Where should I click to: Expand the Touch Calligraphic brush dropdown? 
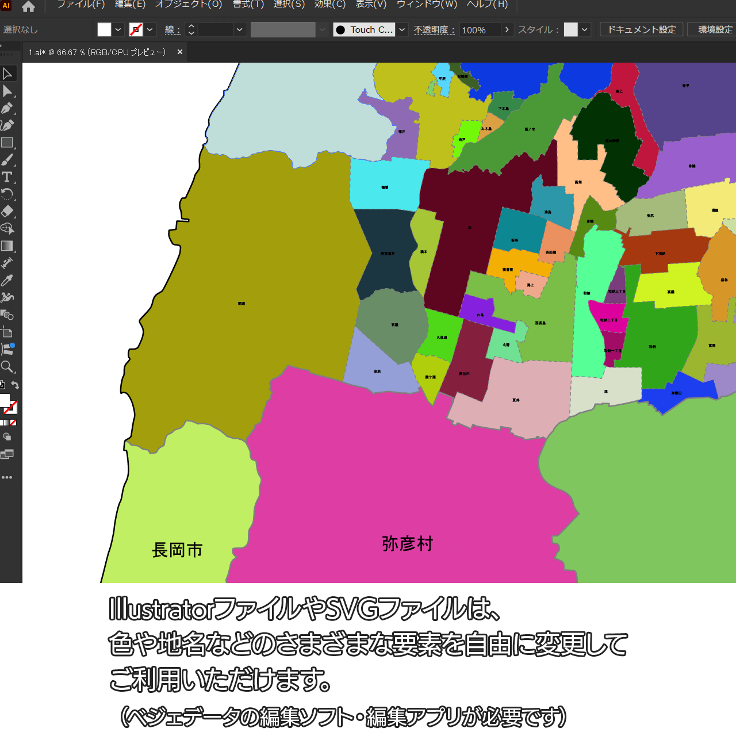point(402,30)
